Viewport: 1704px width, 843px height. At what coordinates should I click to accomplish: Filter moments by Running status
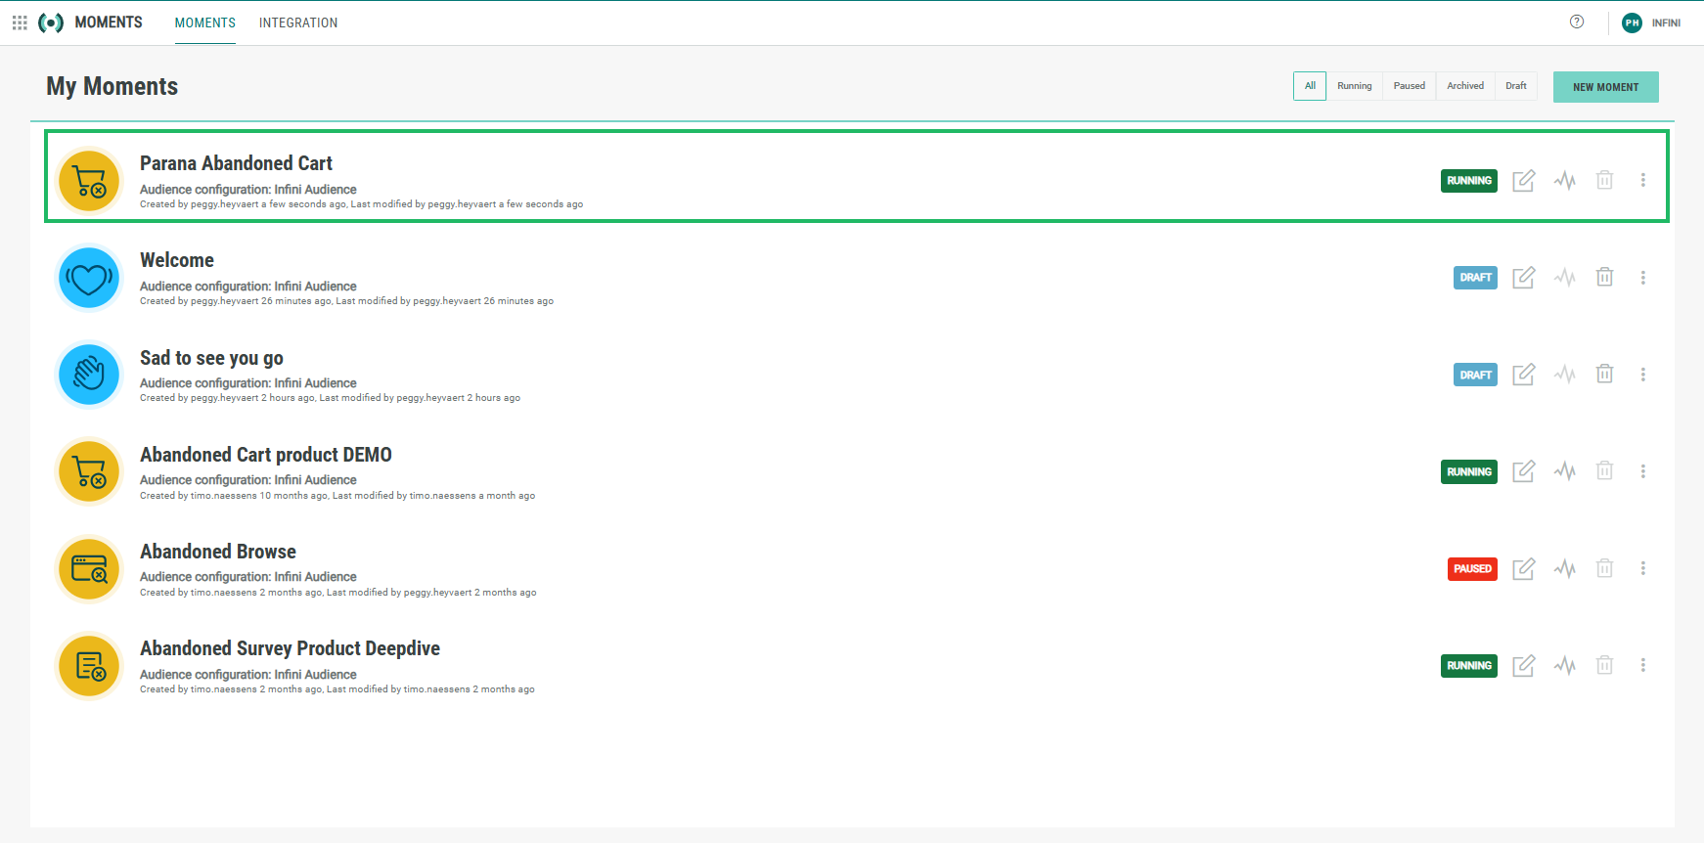1354,86
